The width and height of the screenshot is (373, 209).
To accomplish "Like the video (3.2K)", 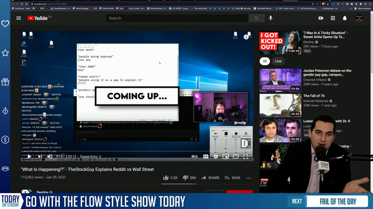I will (x=170, y=178).
